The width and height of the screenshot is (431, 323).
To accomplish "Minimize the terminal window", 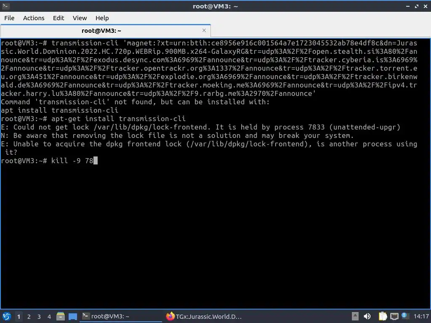I will click(408, 6).
